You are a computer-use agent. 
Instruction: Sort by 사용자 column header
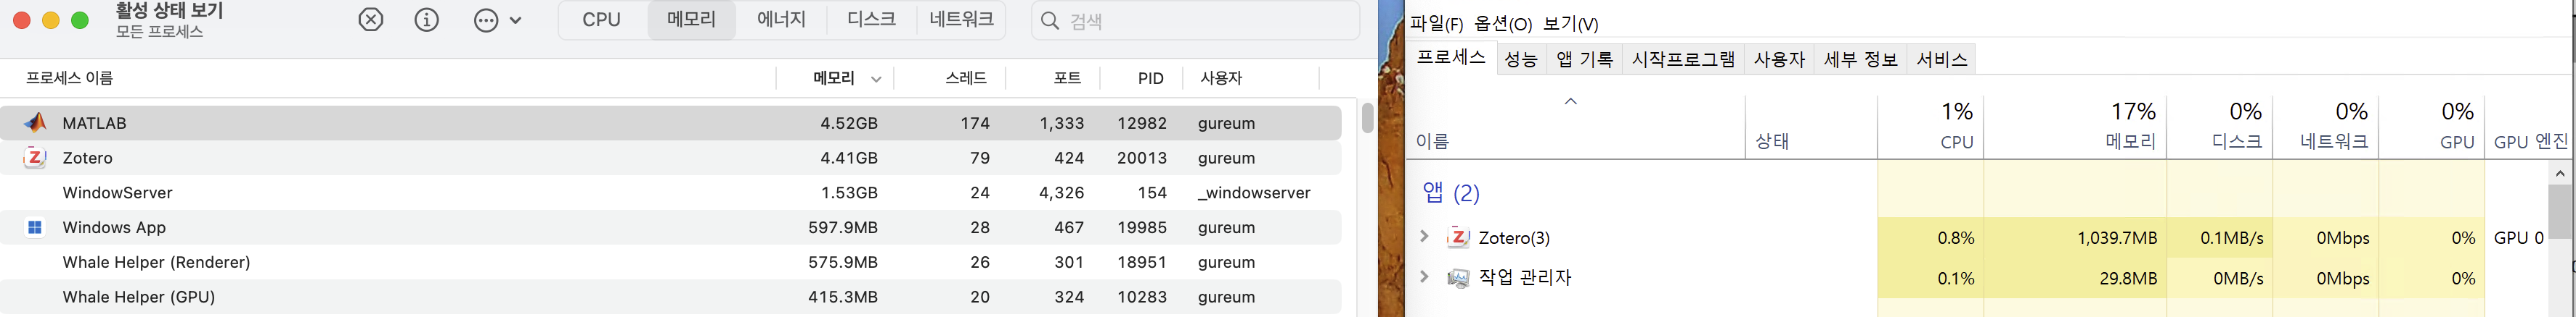pos(1221,77)
